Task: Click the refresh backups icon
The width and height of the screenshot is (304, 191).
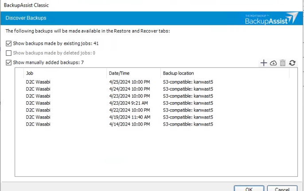Action: 292,63
